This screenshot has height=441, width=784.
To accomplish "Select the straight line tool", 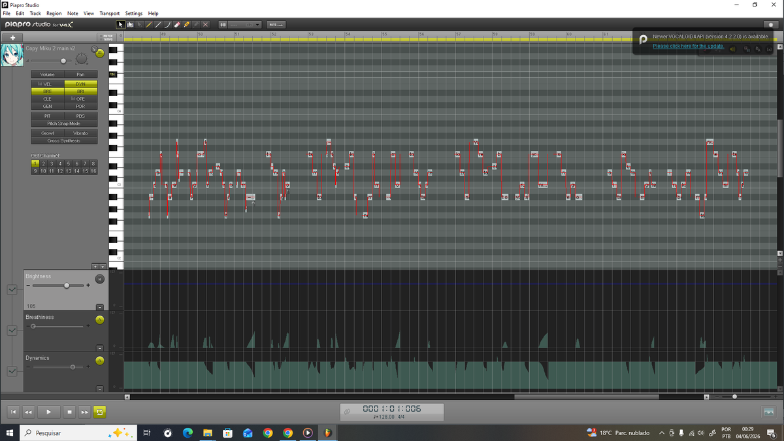I will pyautogui.click(x=158, y=25).
